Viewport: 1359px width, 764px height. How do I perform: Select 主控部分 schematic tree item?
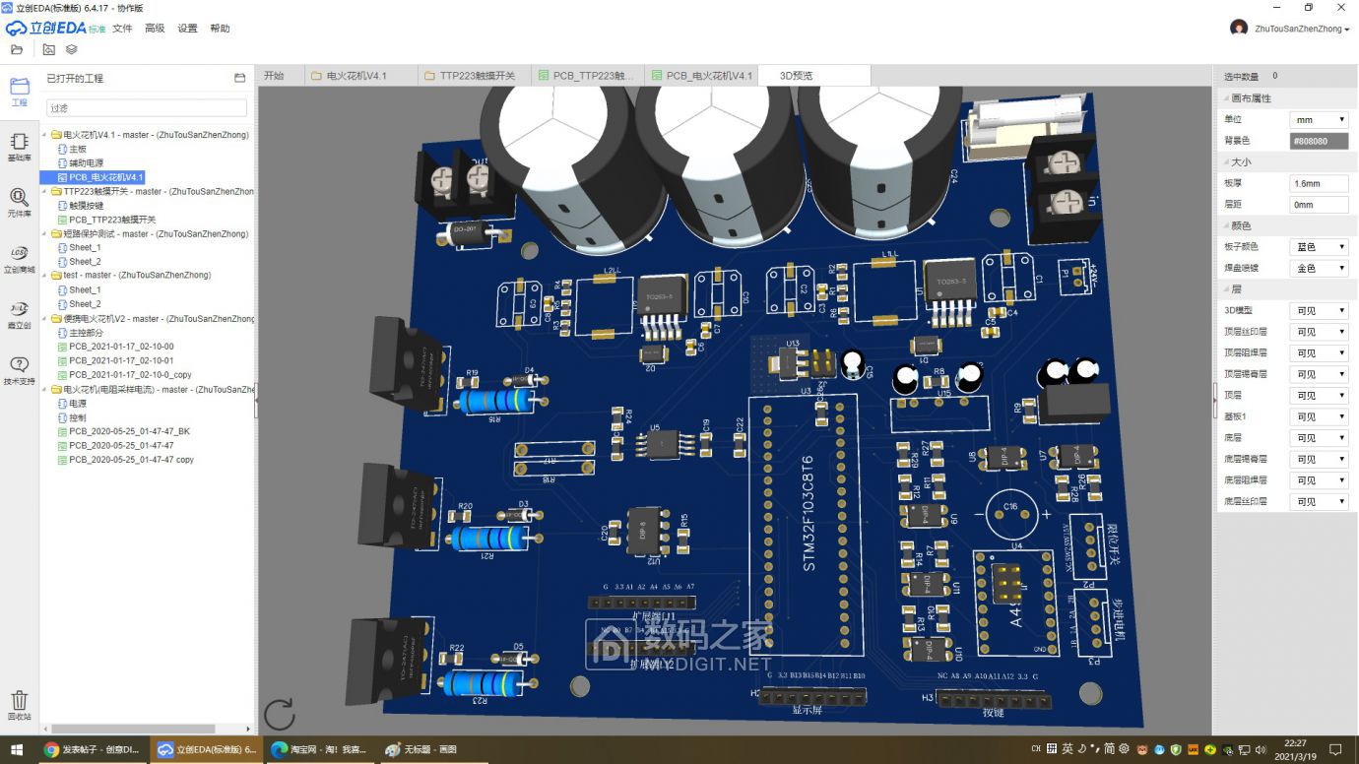[x=86, y=333]
